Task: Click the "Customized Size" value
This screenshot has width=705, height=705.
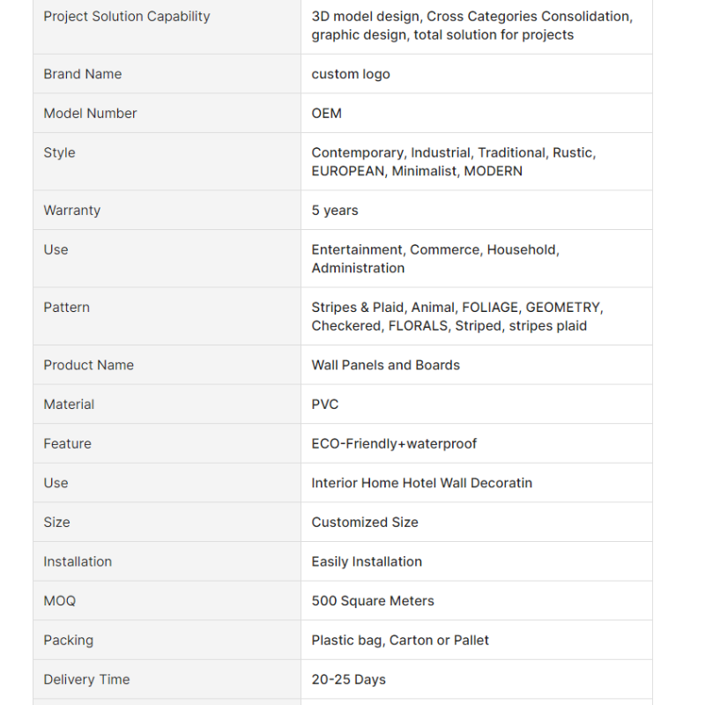Action: [x=365, y=523]
